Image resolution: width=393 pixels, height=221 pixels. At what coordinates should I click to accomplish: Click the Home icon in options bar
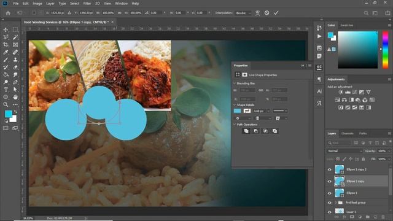(x=8, y=13)
